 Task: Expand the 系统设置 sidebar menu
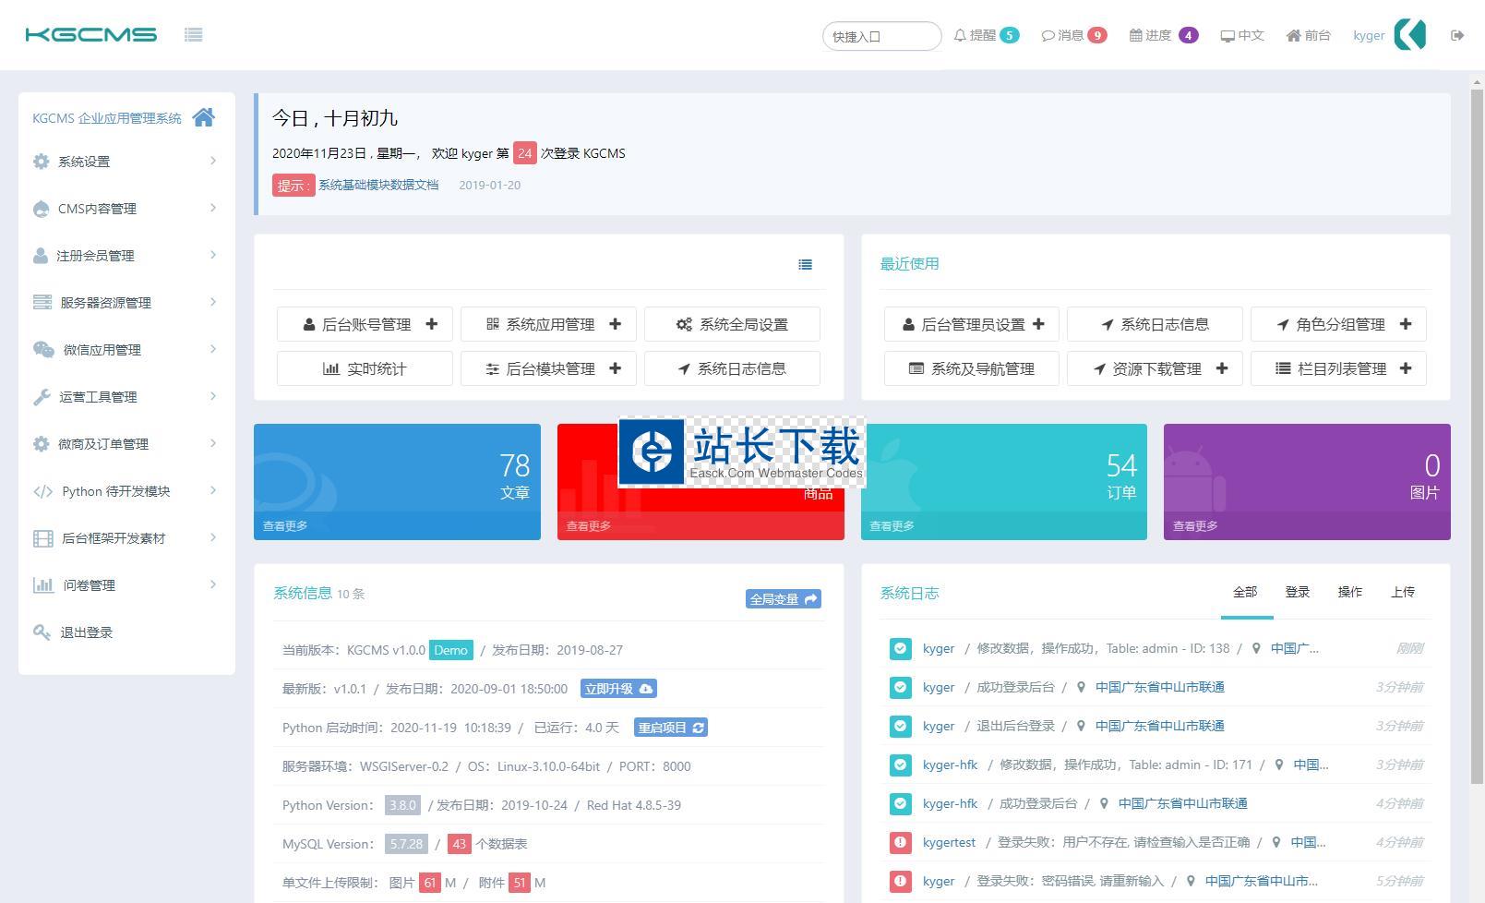tap(126, 162)
